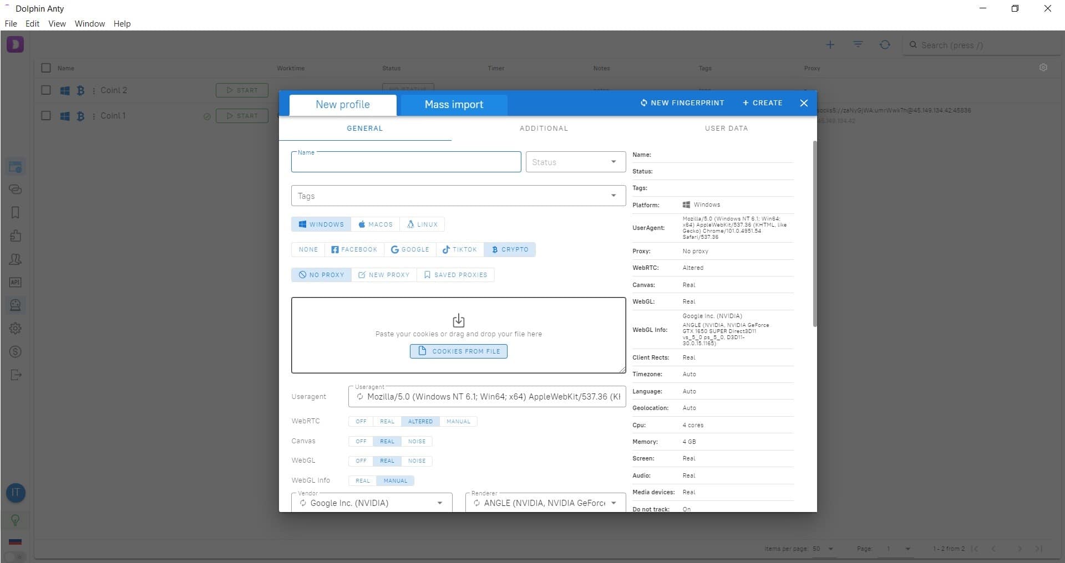Click the plus add profile icon
1065x563 pixels.
(x=830, y=45)
